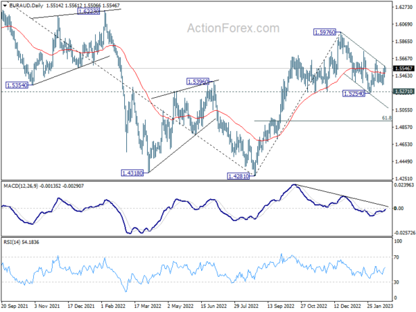Image resolution: width=416 pixels, height=312 pixels.
Task: Click the 1.48570 price axis value
Action: coord(404,128)
